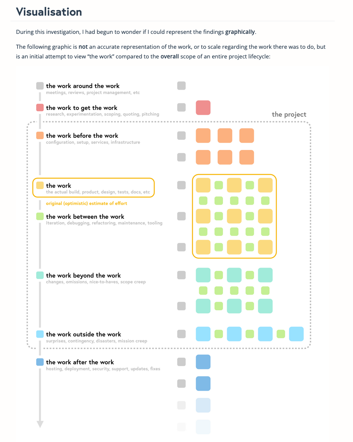Click the green legend square for "the work between the work"
Image resolution: width=353 pixels, height=442 pixels.
pyautogui.click(x=40, y=217)
